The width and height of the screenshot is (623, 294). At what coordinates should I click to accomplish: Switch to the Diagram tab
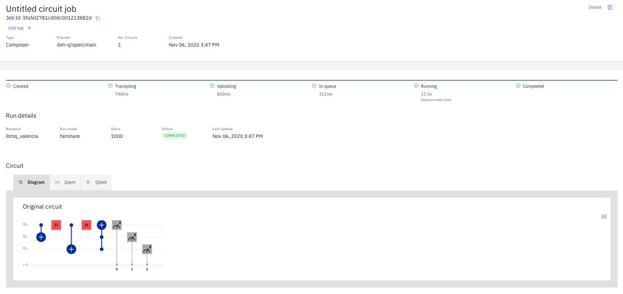[32, 183]
